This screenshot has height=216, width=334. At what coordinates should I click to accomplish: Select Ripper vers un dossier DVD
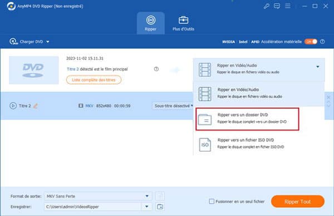pos(247,119)
